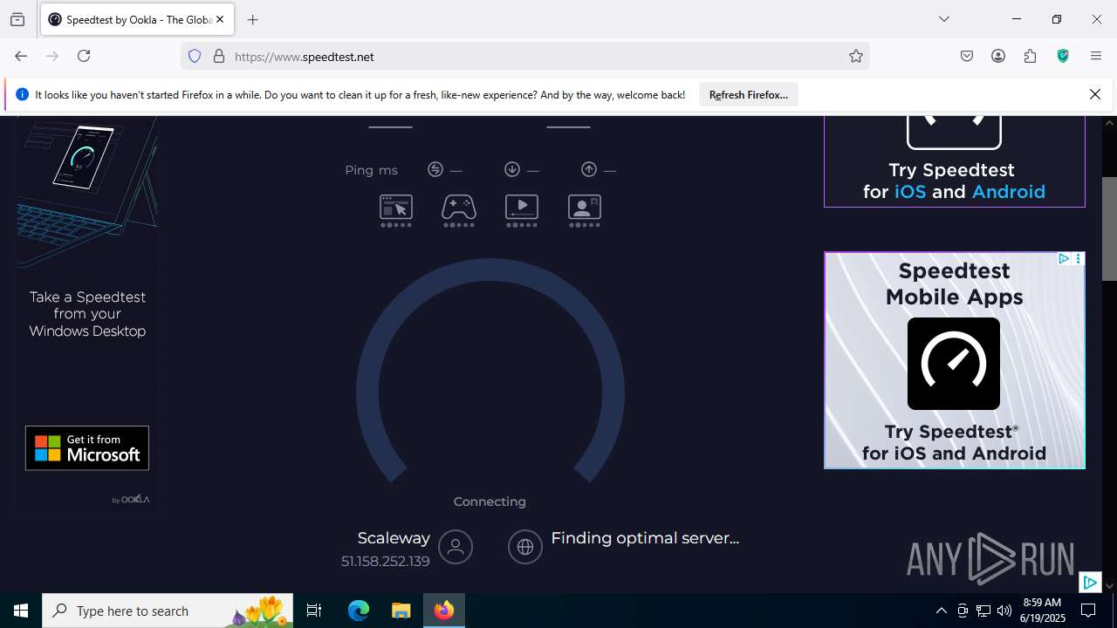This screenshot has width=1117, height=628.
Task: Click the Firefox taskbar icon
Action: pos(444,611)
